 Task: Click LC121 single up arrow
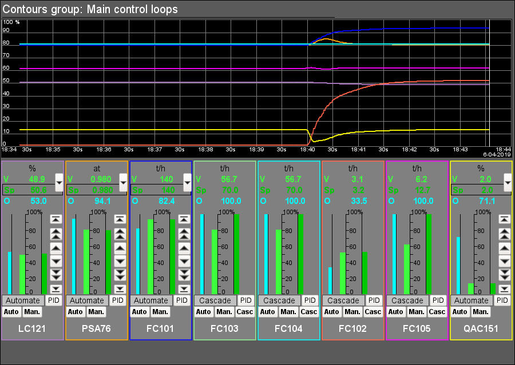coord(56,248)
